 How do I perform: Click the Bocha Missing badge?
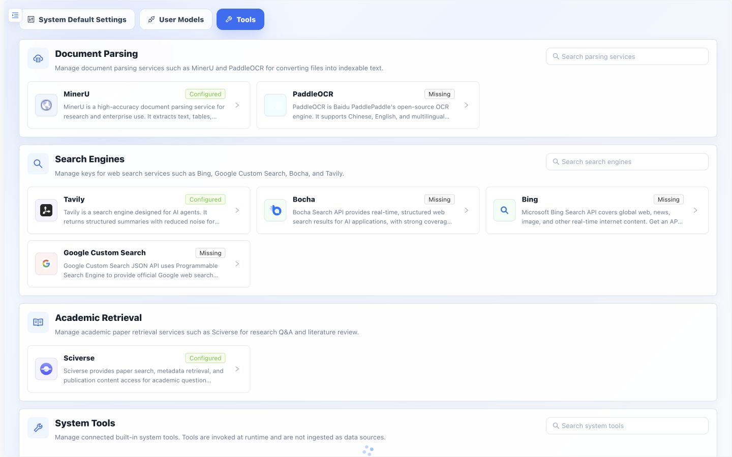[x=439, y=200]
